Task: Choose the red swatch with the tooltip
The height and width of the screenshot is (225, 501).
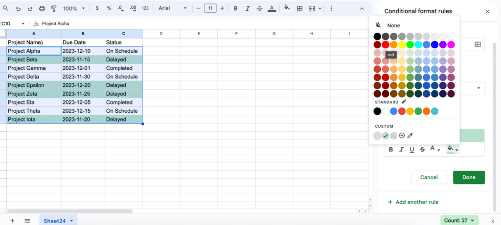Action: [386, 44]
